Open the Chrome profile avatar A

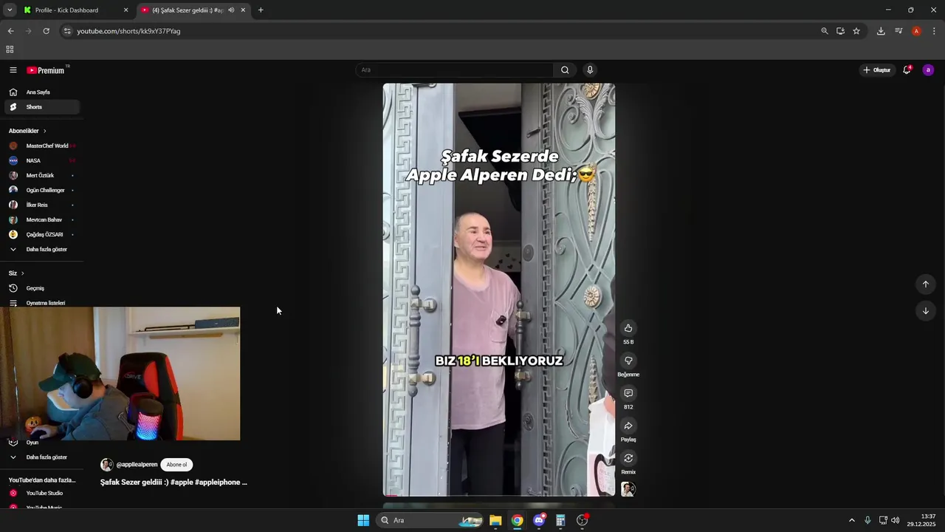tap(916, 31)
